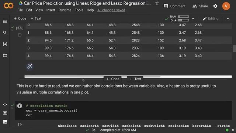Click the correlation output toggle icon
This screenshot has width=236, height=133.
(20, 125)
